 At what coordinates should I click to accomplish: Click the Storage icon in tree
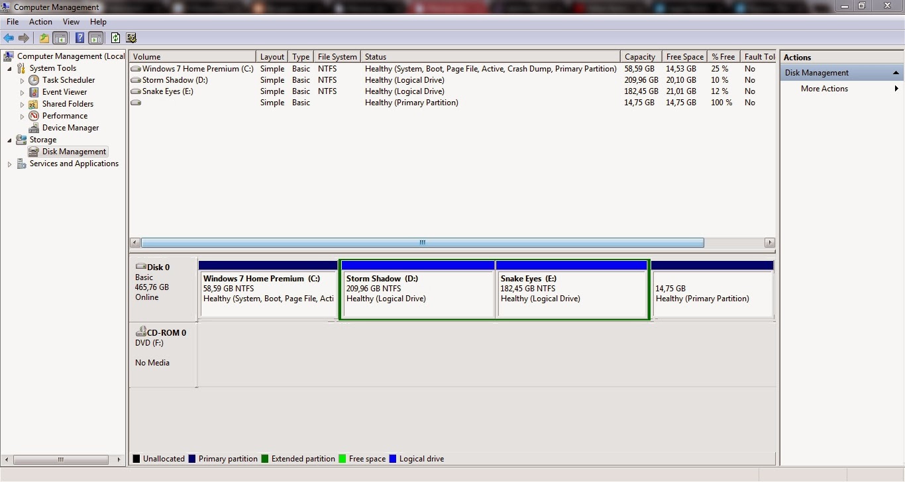coord(21,140)
